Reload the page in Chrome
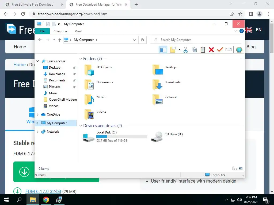 (x=23, y=14)
